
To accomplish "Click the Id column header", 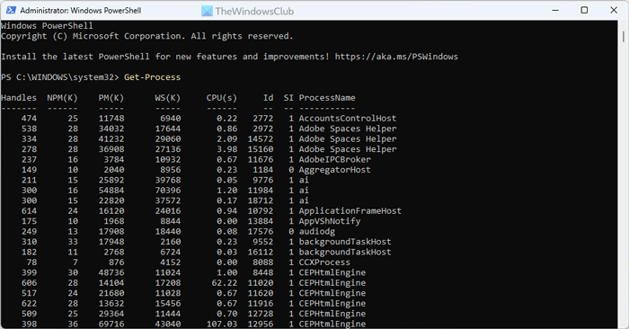I will pos(269,97).
